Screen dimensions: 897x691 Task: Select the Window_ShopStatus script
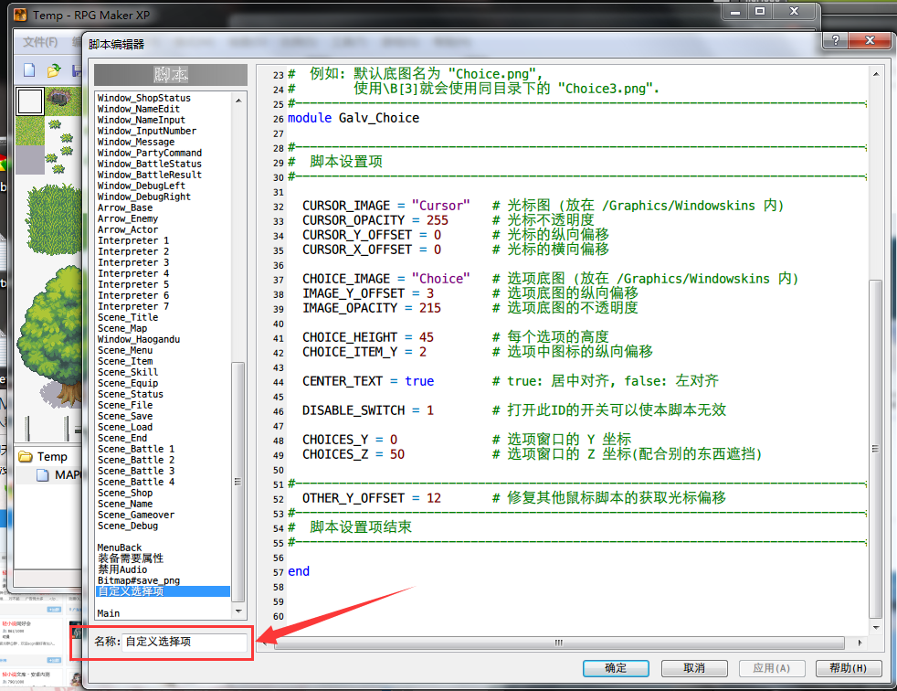144,98
